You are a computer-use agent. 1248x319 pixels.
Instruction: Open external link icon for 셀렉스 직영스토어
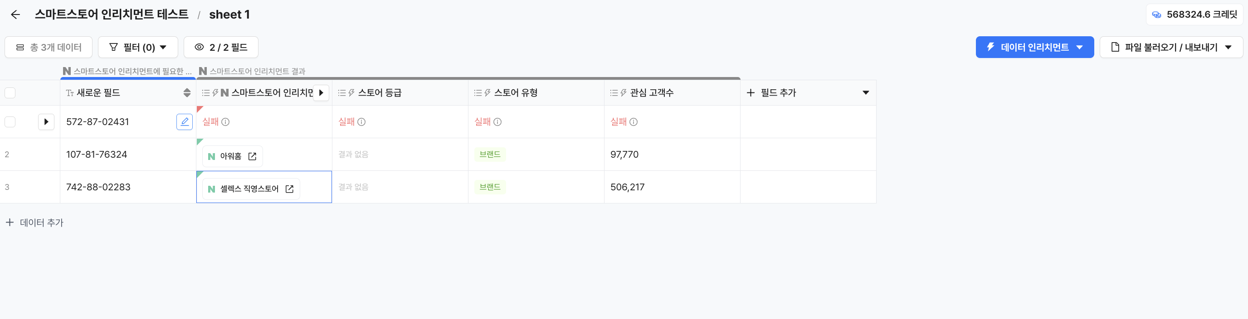click(x=289, y=189)
